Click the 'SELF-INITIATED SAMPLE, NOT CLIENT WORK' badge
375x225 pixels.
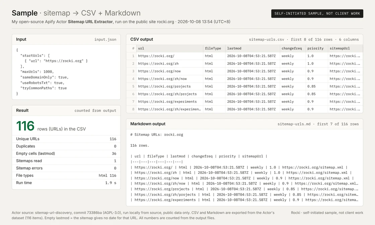(x=317, y=14)
